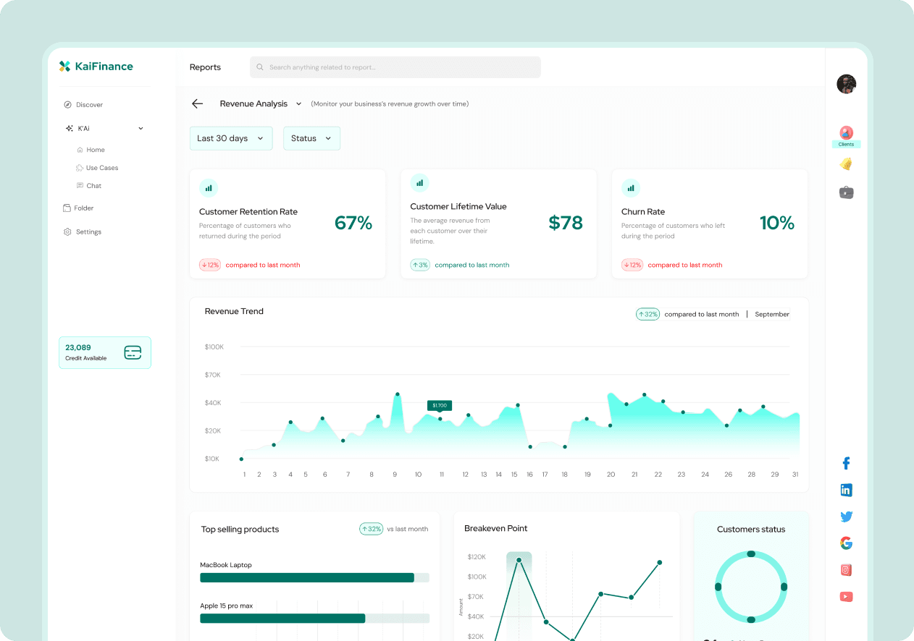Screen dimensions: 914x641
Task: Click the user profile avatar
Action: click(x=846, y=84)
